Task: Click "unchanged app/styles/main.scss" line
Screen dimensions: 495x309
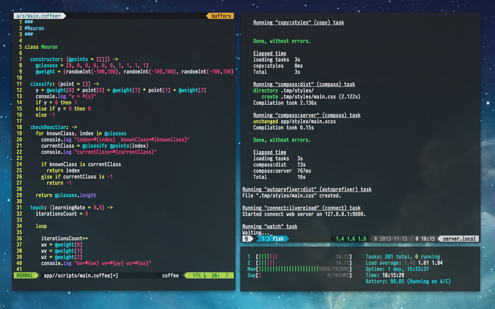Action: [295, 122]
